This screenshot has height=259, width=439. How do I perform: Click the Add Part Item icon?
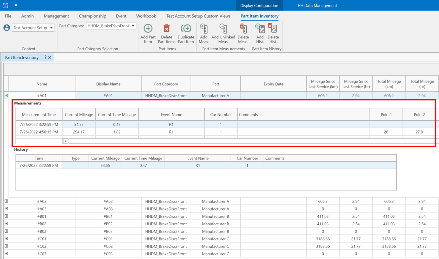[148, 29]
